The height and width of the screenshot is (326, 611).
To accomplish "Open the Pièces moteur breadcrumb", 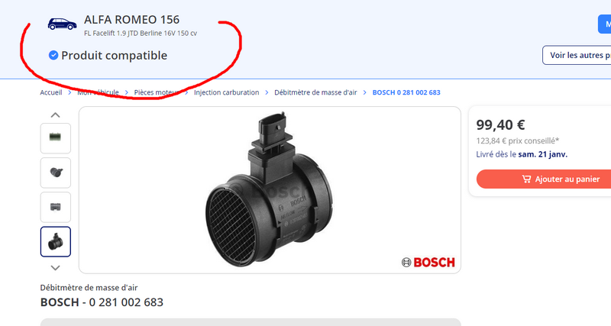I will 157,92.
